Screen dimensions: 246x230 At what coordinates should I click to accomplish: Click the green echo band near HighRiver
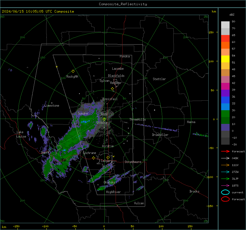click(102, 188)
